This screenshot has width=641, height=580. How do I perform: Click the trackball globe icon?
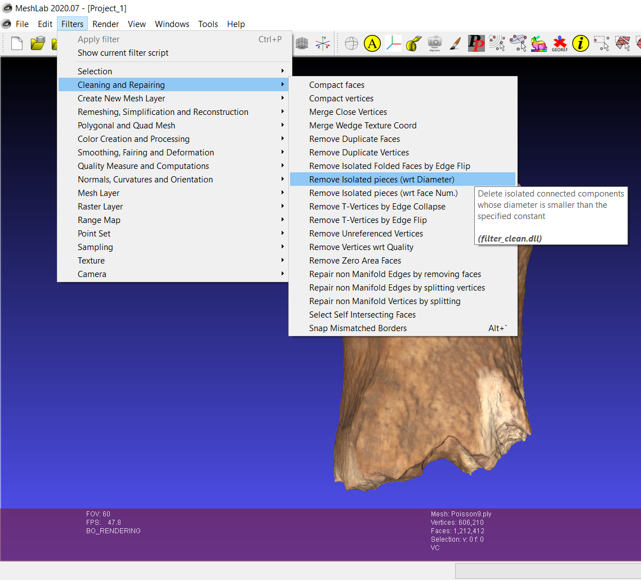(351, 43)
